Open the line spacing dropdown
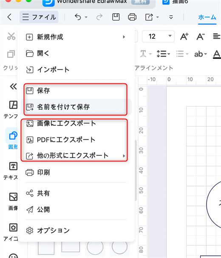Screen dimensions: 221x258 pyautogui.click(x=163, y=54)
